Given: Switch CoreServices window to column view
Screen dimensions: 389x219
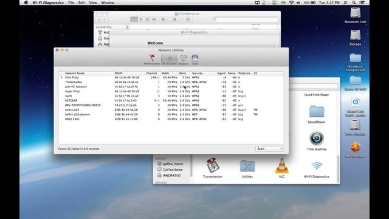Looking at the screenshot, I should pos(147,19).
